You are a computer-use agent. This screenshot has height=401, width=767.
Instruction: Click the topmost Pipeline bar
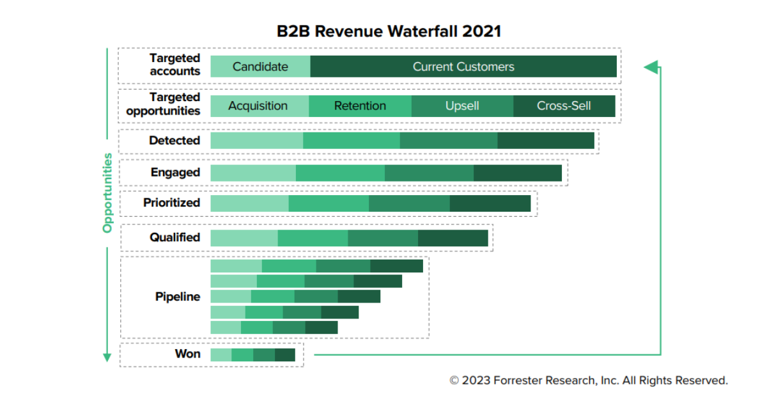(316, 266)
